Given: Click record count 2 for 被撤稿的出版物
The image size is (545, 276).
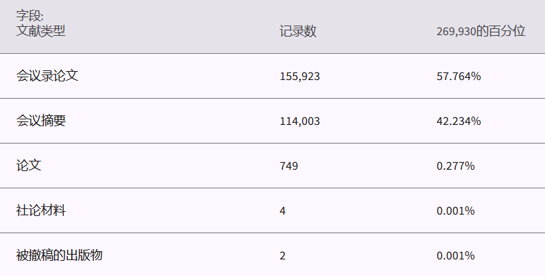Looking at the screenshot, I should pyautogui.click(x=283, y=255).
